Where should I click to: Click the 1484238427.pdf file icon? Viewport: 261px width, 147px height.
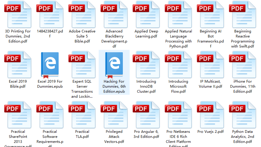click(x=50, y=14)
